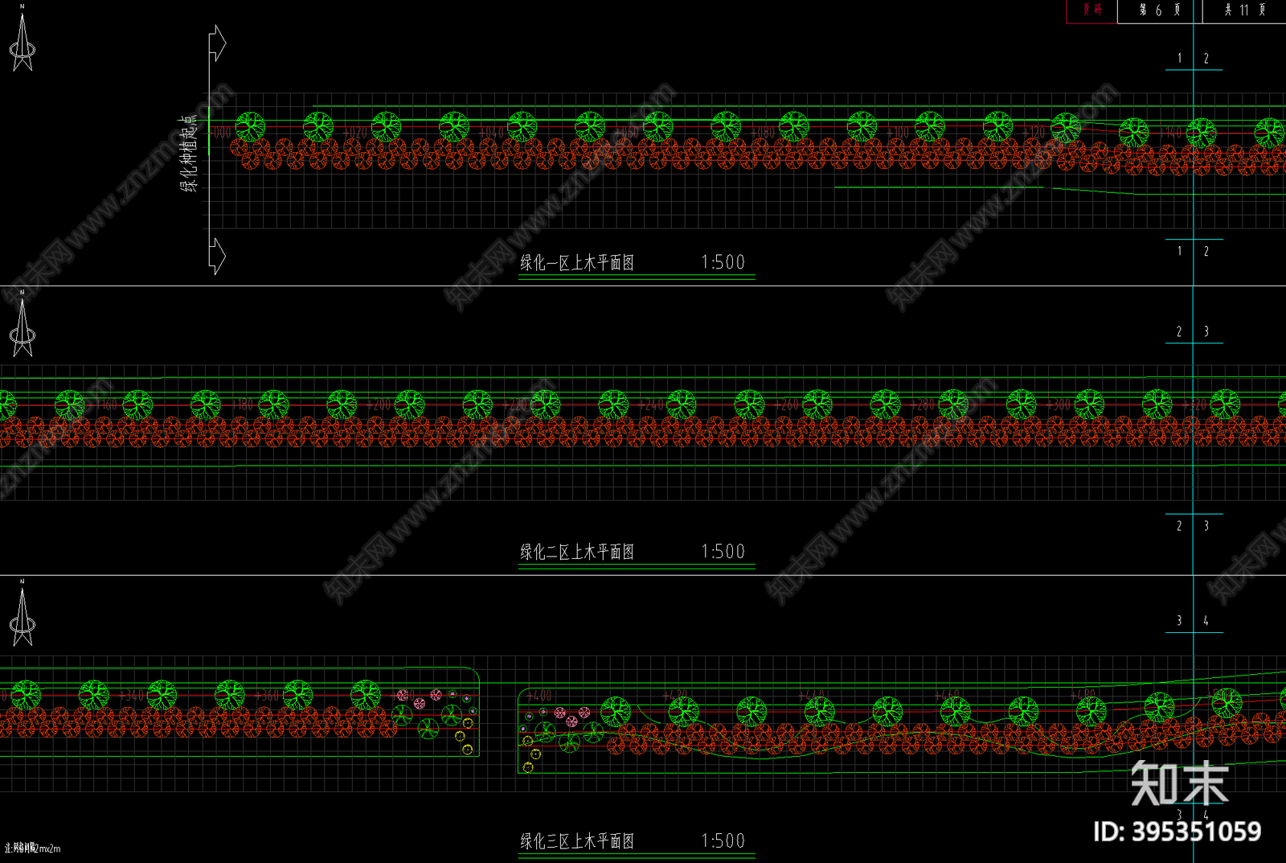
Task: Select the hollow arrow below 绿化种植起点 text
Action: pyautogui.click(x=217, y=256)
